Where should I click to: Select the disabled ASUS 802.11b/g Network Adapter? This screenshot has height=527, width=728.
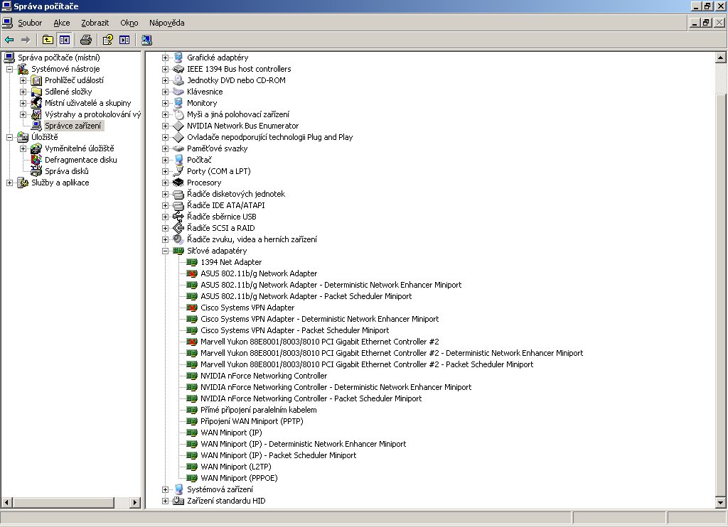point(258,273)
